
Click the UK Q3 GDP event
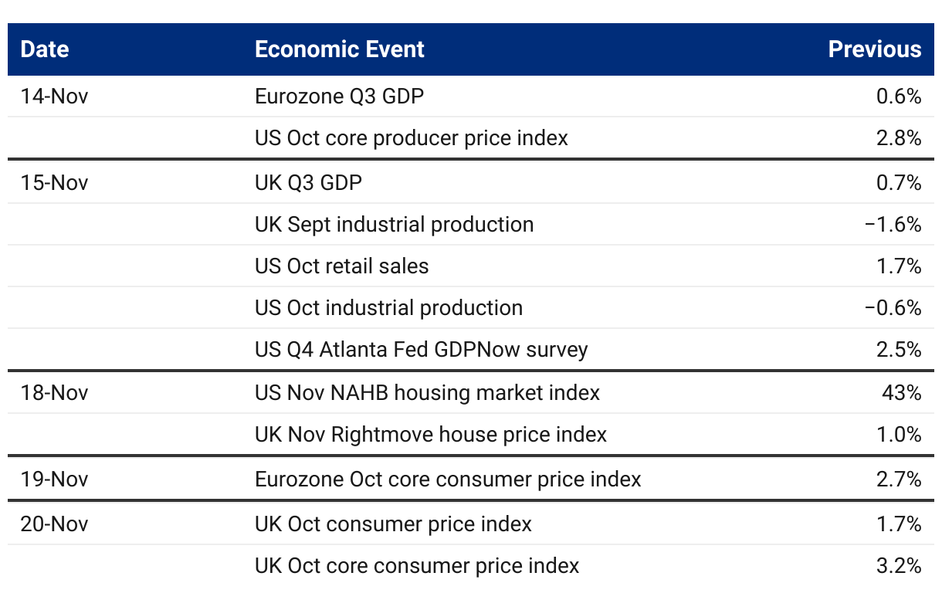308,183
